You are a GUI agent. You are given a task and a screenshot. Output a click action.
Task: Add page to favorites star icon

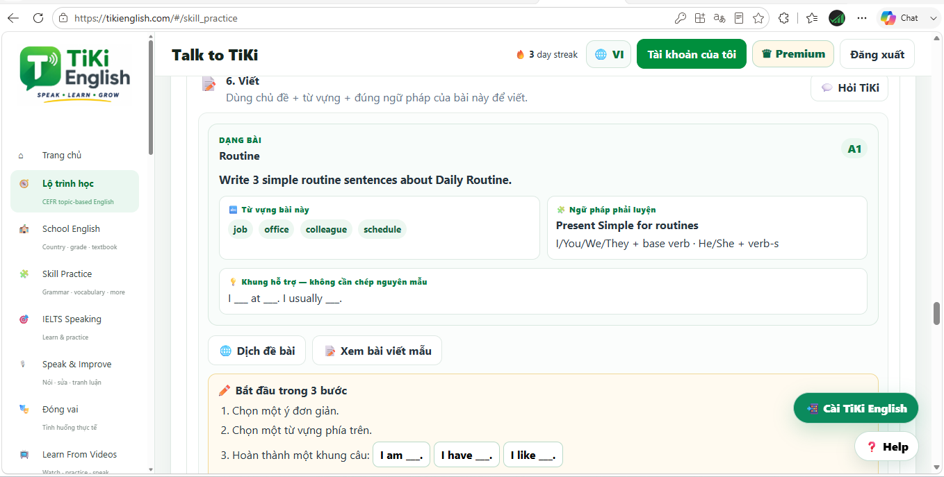pyautogui.click(x=758, y=18)
